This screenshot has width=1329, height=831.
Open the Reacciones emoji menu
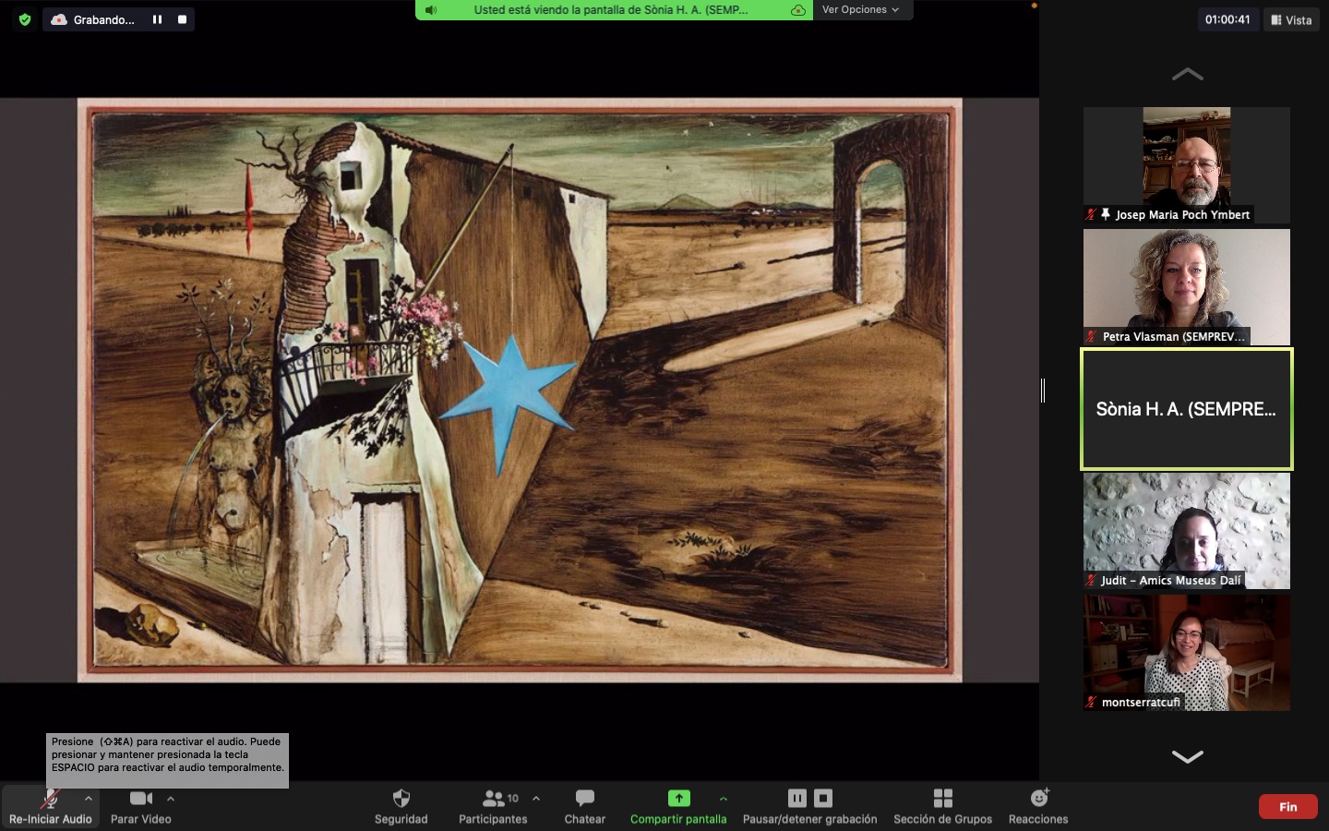point(1038,799)
